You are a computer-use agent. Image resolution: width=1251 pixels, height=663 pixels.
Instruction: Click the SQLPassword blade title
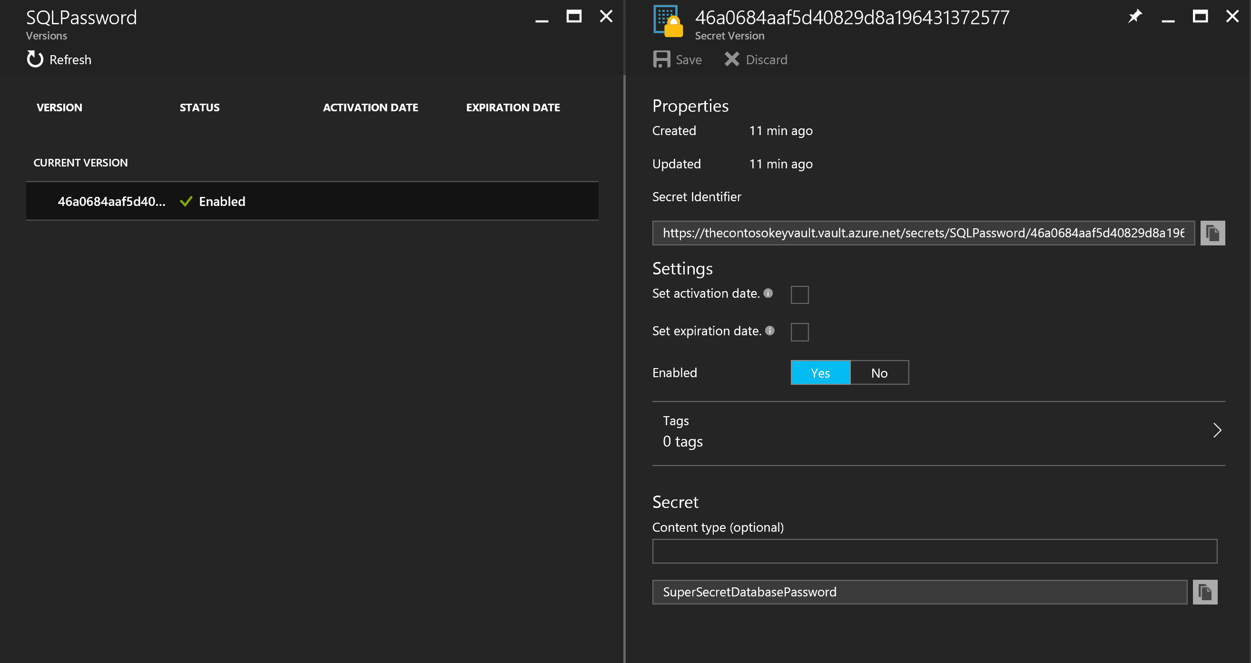click(x=81, y=18)
